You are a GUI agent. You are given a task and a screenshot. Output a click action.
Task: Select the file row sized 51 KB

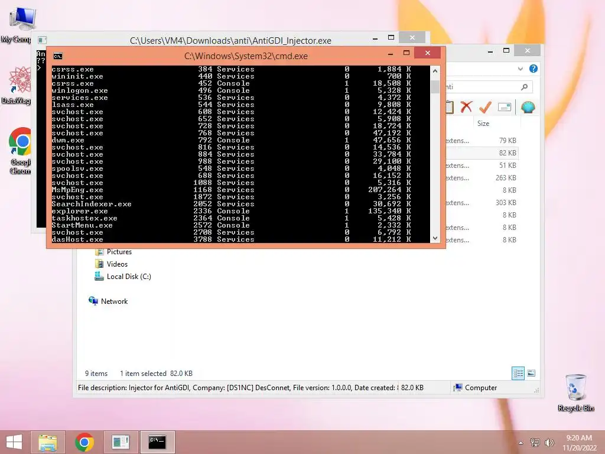click(481, 166)
